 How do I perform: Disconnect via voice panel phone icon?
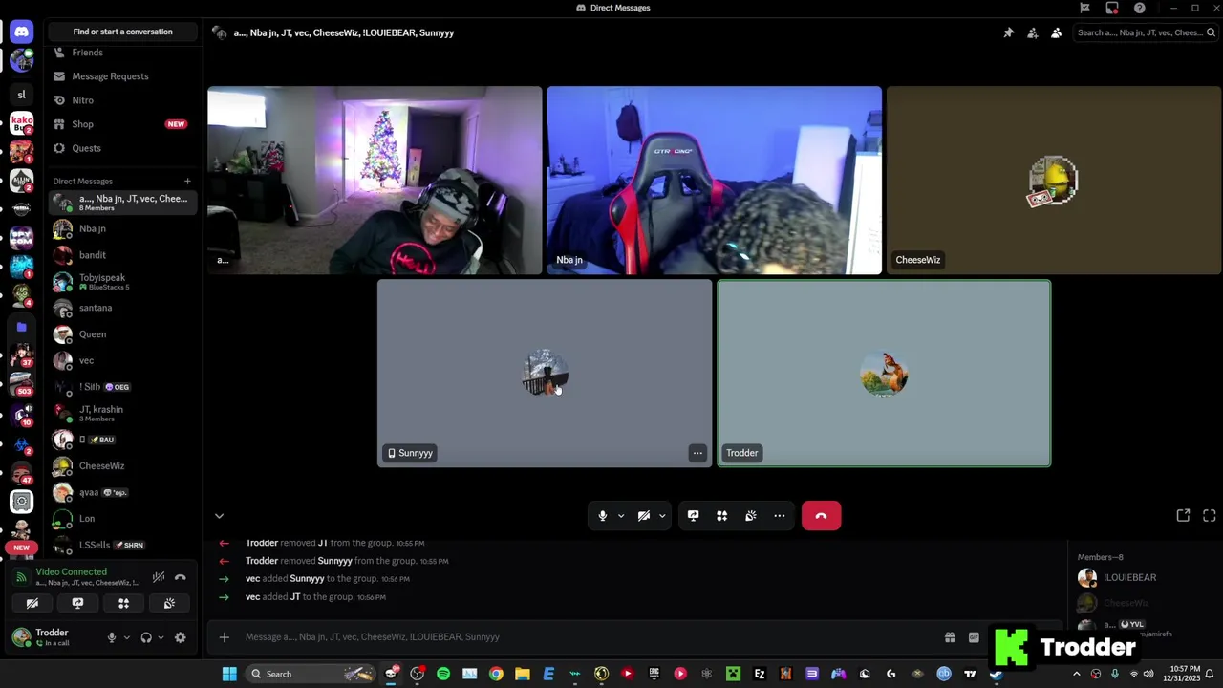click(180, 577)
